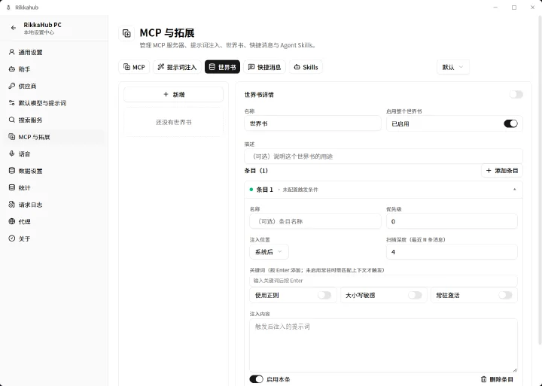Click the vertical scrollbar on right edge

coord(540,180)
